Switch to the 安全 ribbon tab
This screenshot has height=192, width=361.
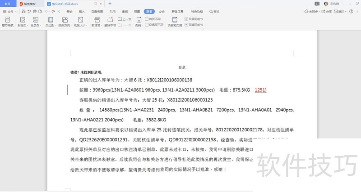[x=162, y=12]
